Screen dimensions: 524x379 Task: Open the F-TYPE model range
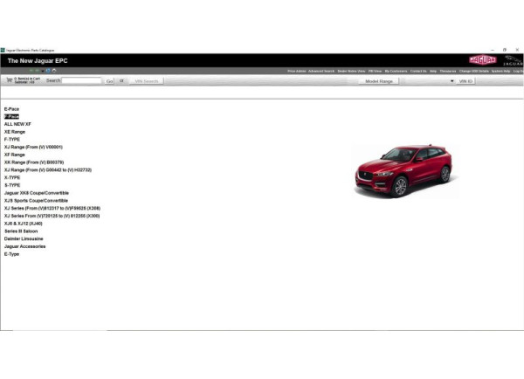coord(12,139)
